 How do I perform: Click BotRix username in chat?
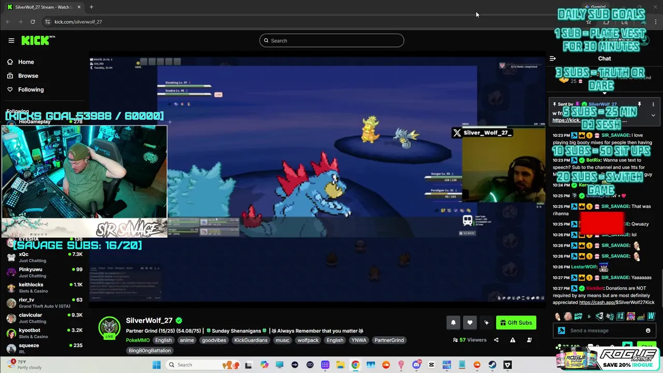click(593, 160)
